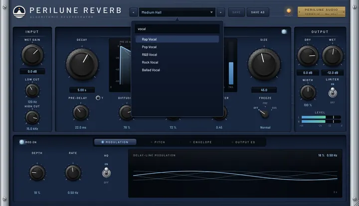This screenshot has width=359, height=206.
Task: Click the orange pilot lamp
Action: click(289, 10)
